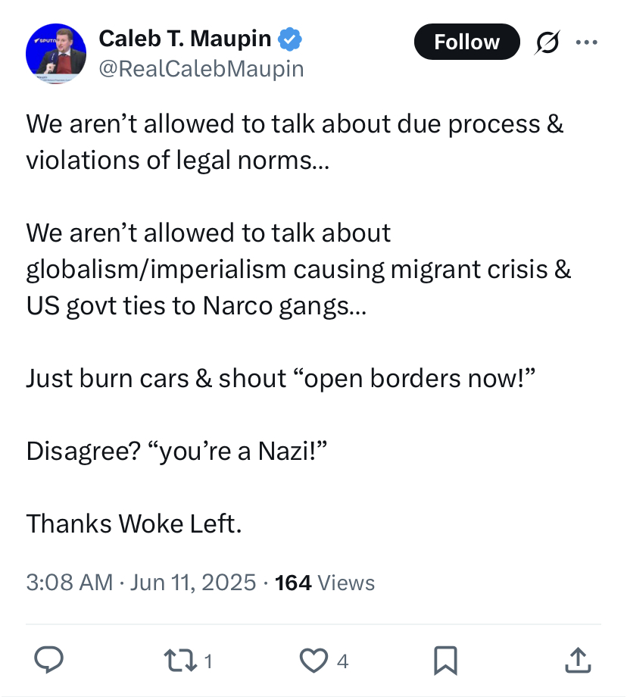Share the tweet via the upload arrow icon
Image resolution: width=627 pixels, height=697 pixels.
pos(578,660)
